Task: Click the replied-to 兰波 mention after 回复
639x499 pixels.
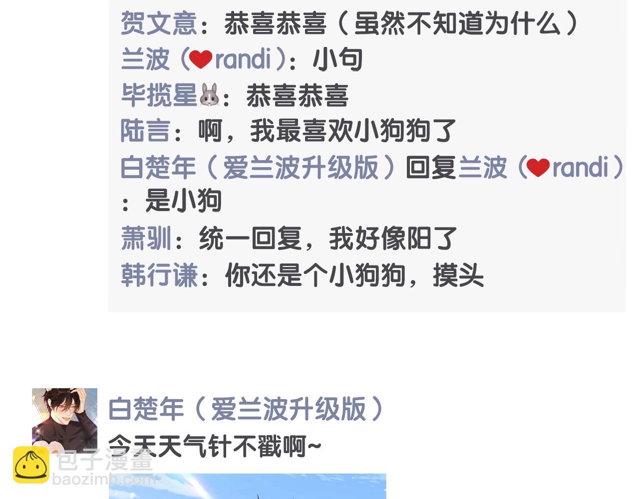Action: click(x=541, y=167)
